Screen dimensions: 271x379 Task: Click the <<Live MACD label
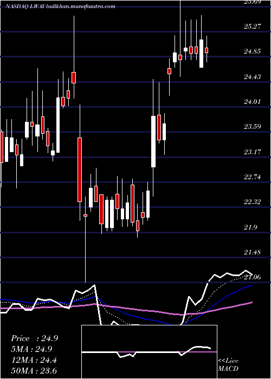(x=228, y=365)
